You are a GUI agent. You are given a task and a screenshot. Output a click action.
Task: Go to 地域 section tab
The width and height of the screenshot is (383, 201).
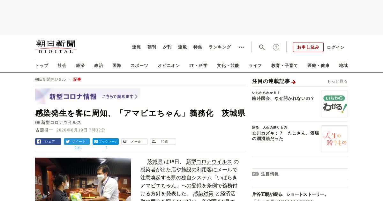(x=343, y=66)
